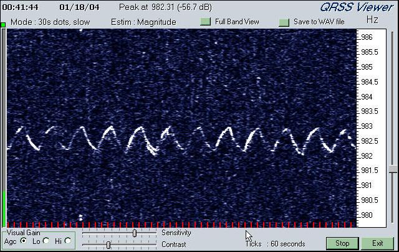Viewport: 399px width, 252px height.
Task: Click the small green indicator at top left
Action: coord(3,25)
